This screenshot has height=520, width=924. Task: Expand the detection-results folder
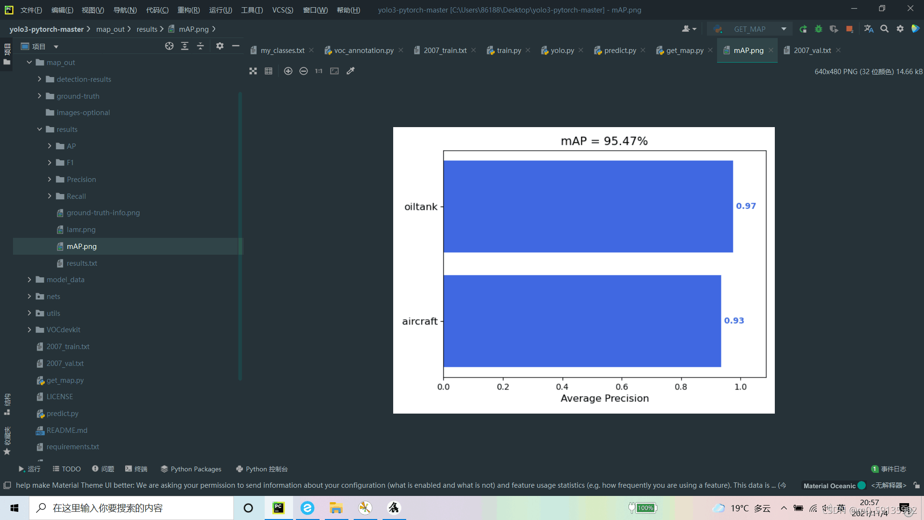coord(39,79)
